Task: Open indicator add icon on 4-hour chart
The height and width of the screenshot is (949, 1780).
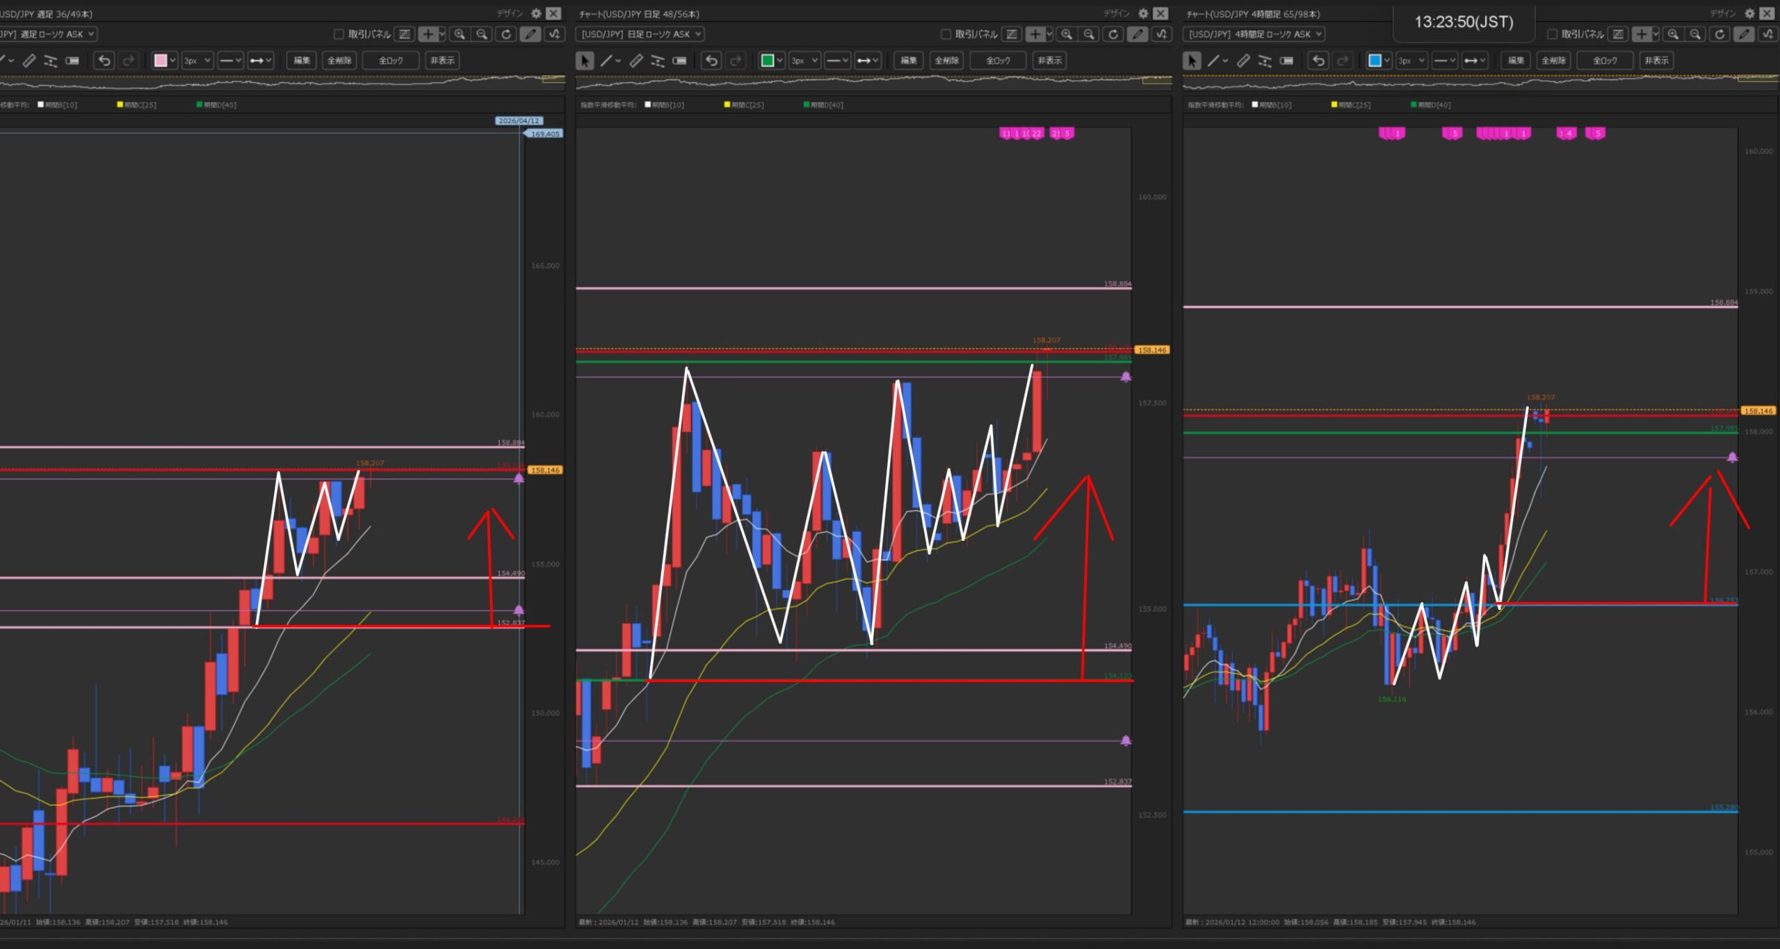Action: (1768, 34)
